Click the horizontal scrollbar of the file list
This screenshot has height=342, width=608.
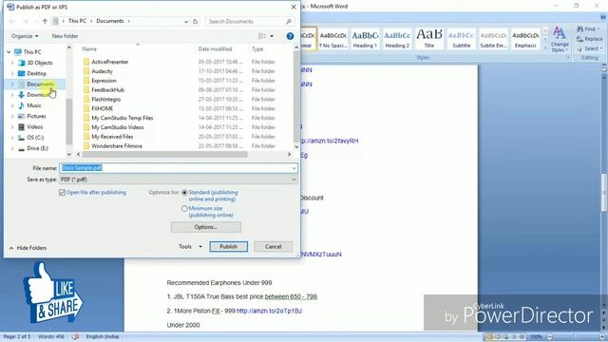pos(164,155)
